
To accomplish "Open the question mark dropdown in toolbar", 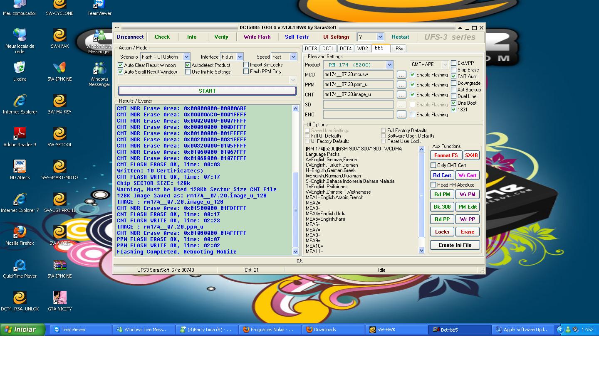I will [380, 37].
